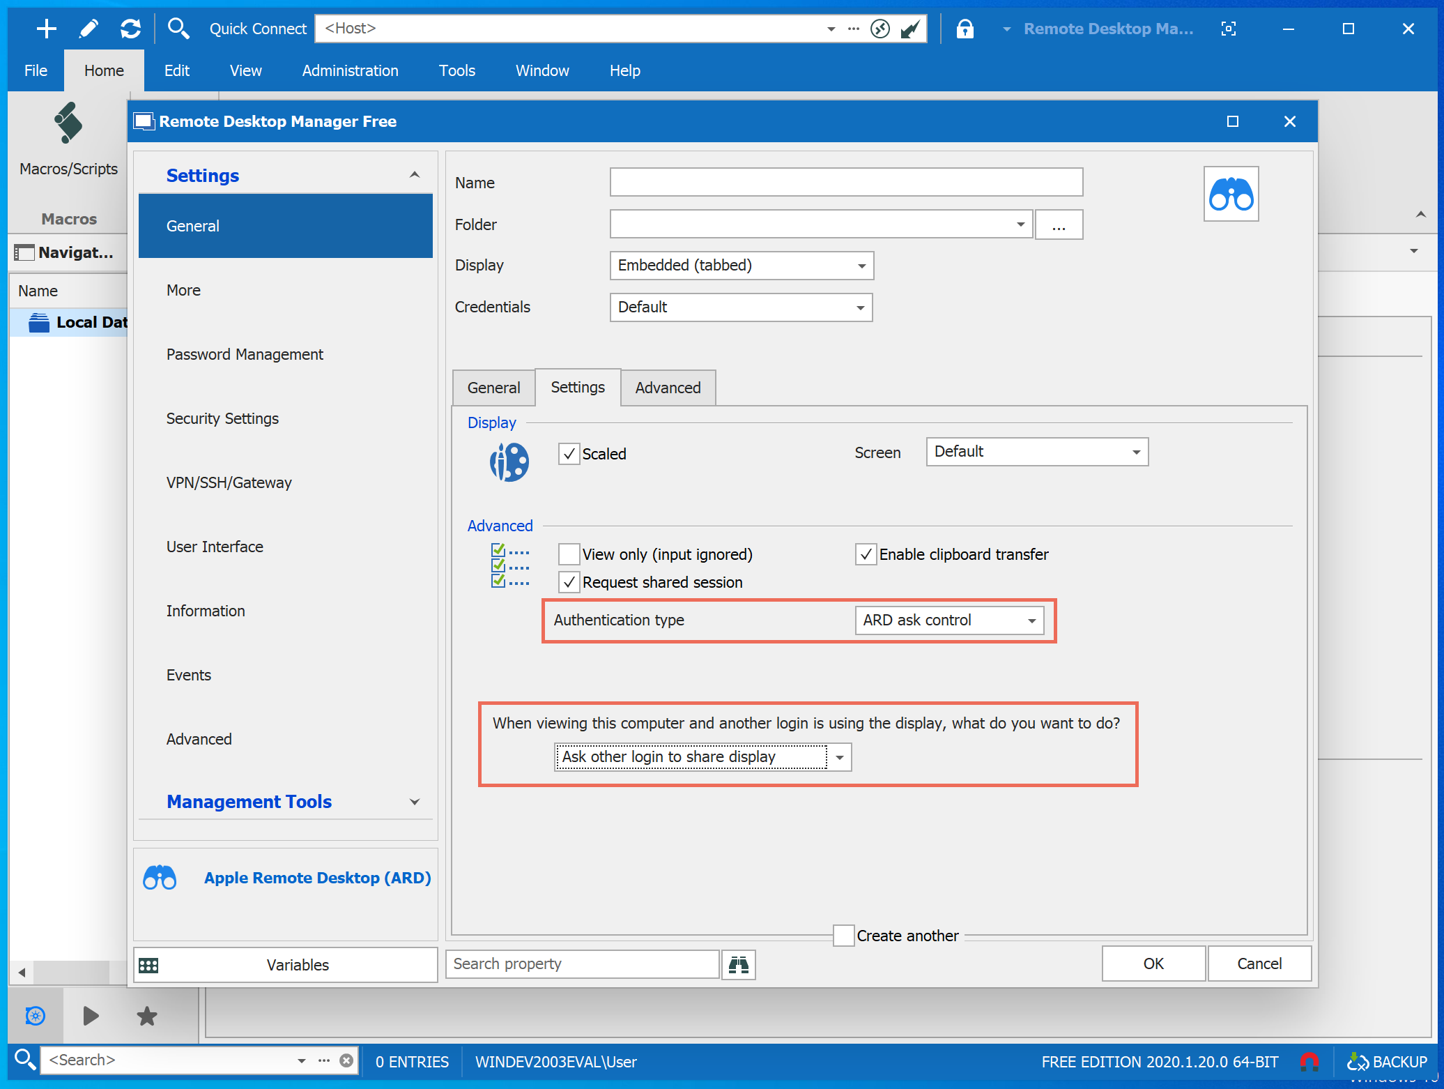Screen dimensions: 1444x1089
Task: Click the play icon in the bottom panel
Action: coord(91,1016)
